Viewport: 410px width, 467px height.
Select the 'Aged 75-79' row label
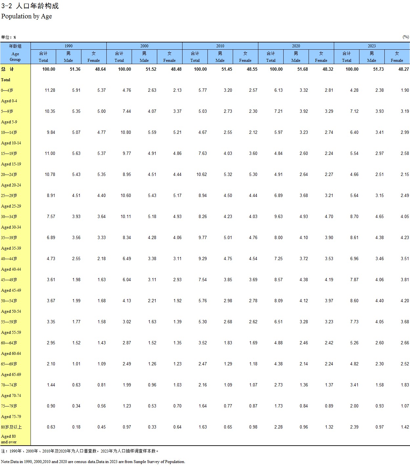point(11,416)
